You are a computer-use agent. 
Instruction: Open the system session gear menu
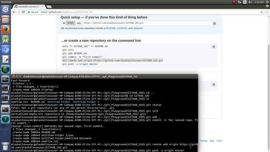[267, 2]
